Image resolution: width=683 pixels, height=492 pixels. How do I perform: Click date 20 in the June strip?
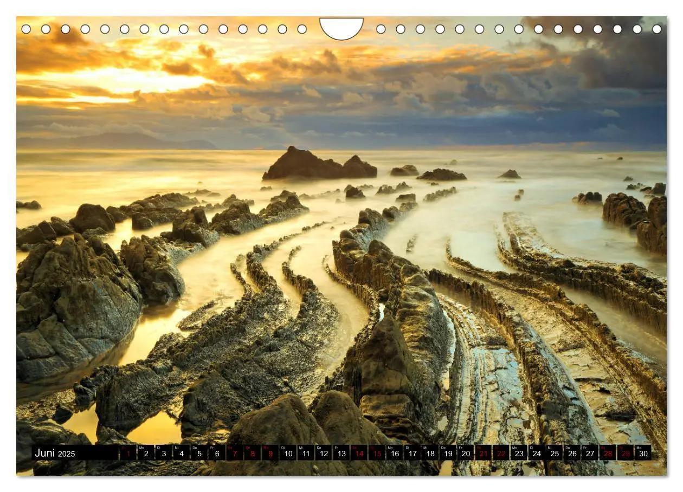coord(466,453)
